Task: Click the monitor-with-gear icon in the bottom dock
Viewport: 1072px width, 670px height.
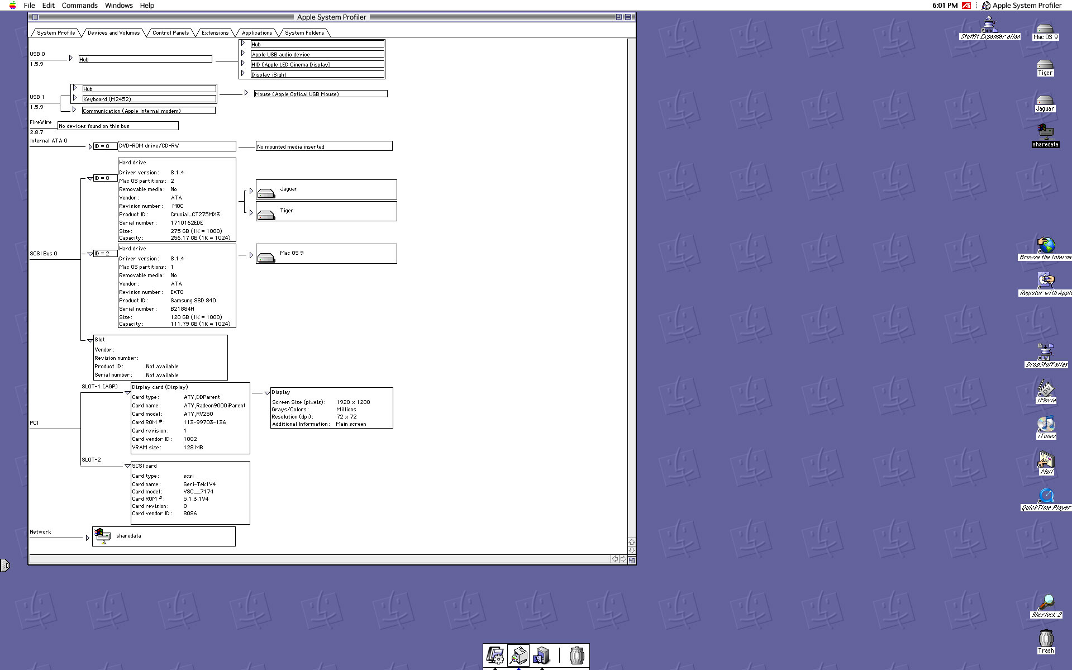Action: 495,655
